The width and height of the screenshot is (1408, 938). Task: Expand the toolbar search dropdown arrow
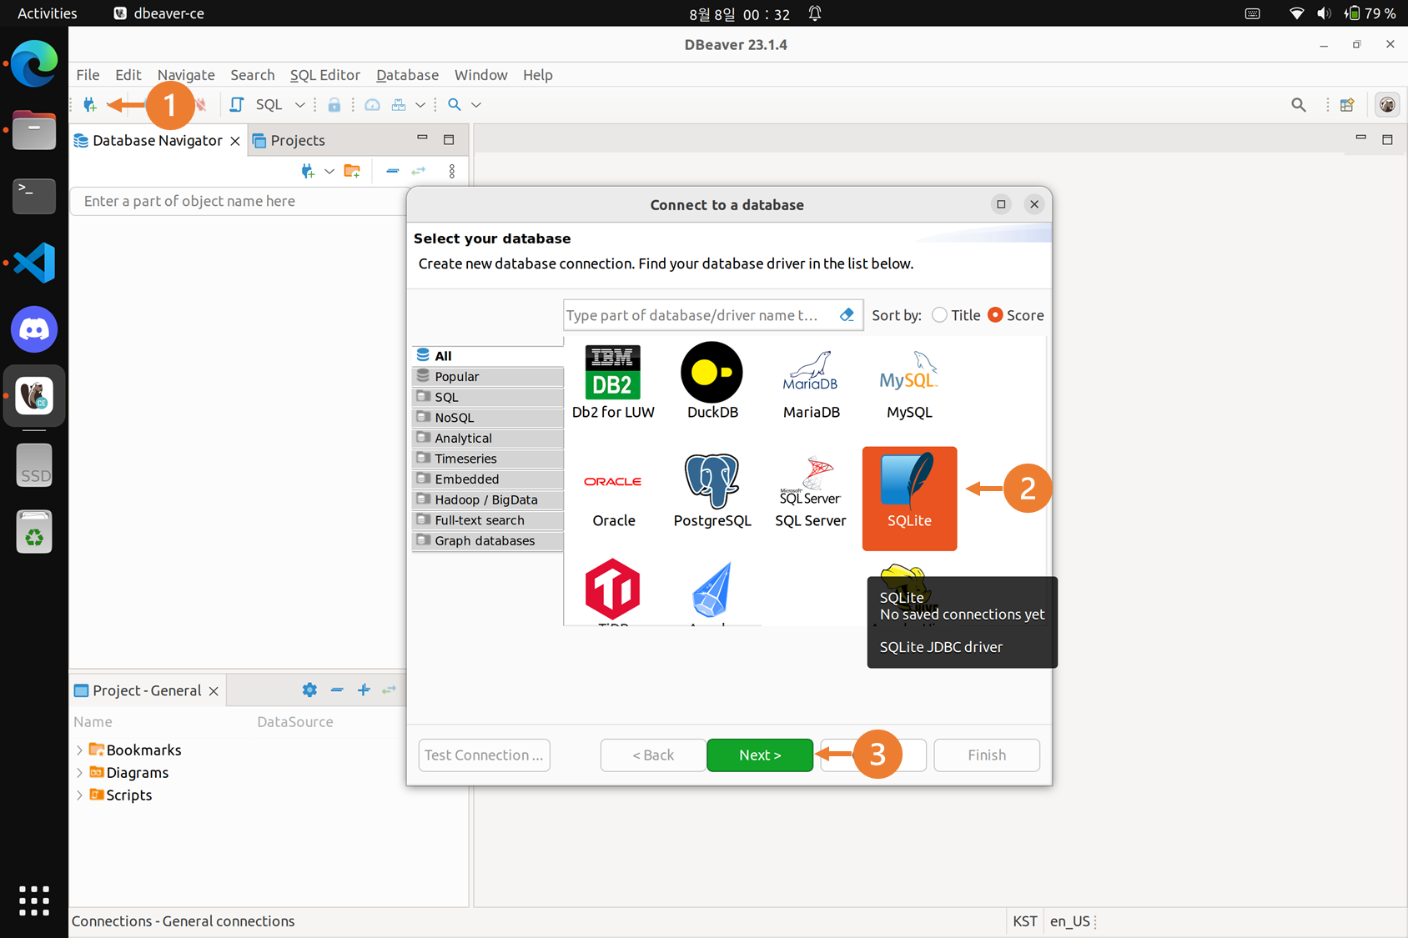click(x=476, y=104)
